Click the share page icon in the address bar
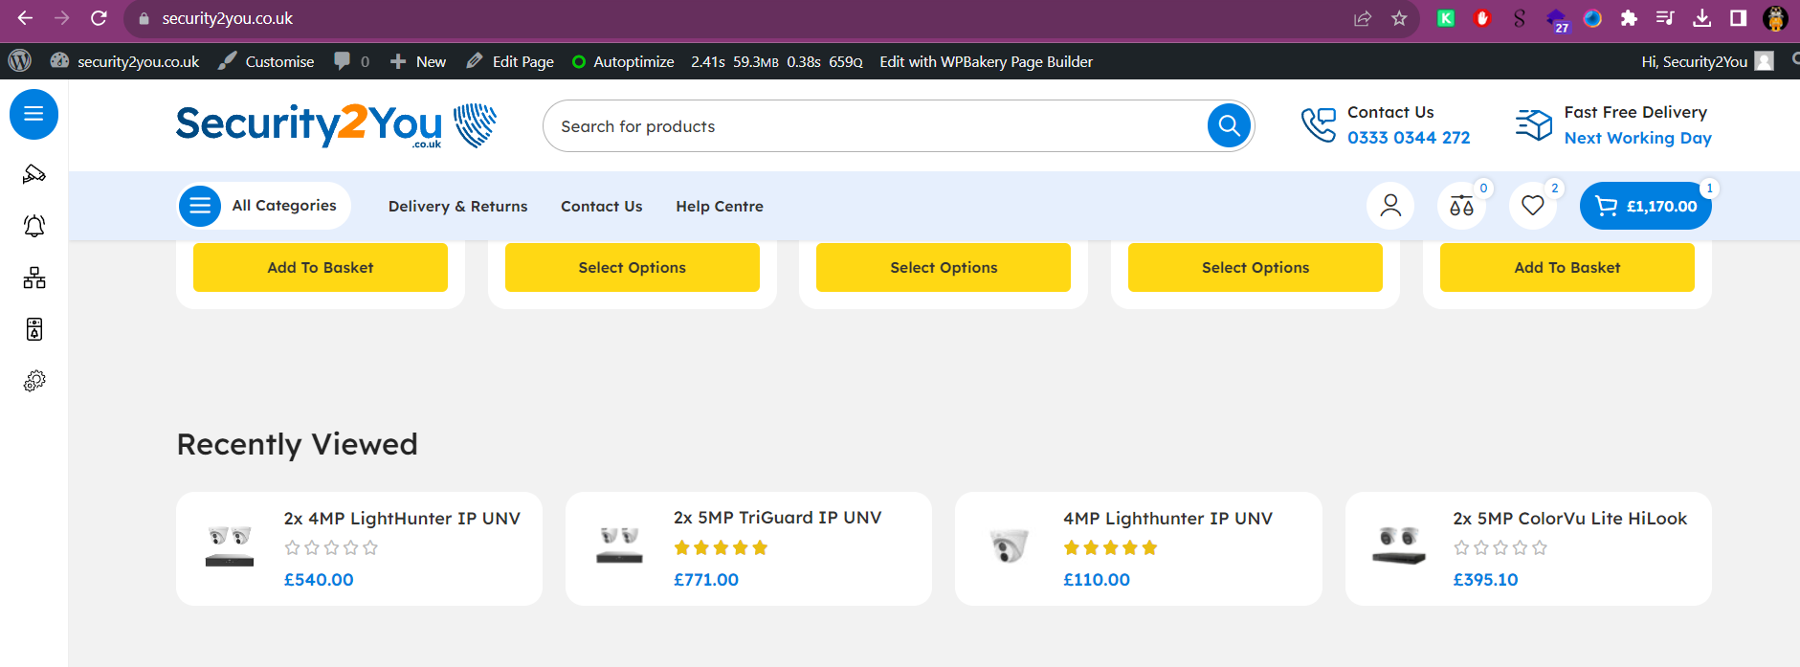 point(1363,18)
